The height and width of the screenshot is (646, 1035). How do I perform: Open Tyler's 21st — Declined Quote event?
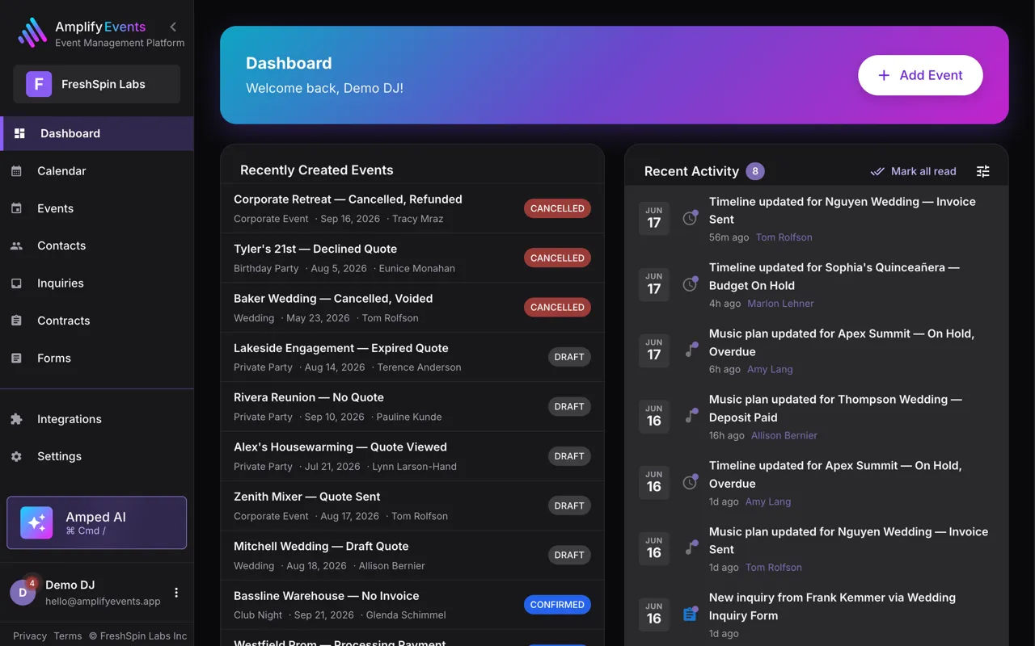pos(412,258)
